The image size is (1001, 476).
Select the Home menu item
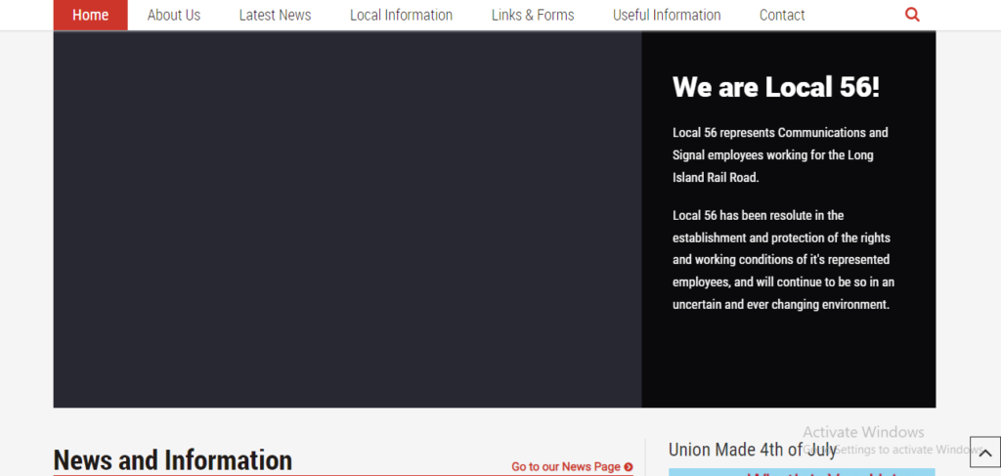click(90, 15)
